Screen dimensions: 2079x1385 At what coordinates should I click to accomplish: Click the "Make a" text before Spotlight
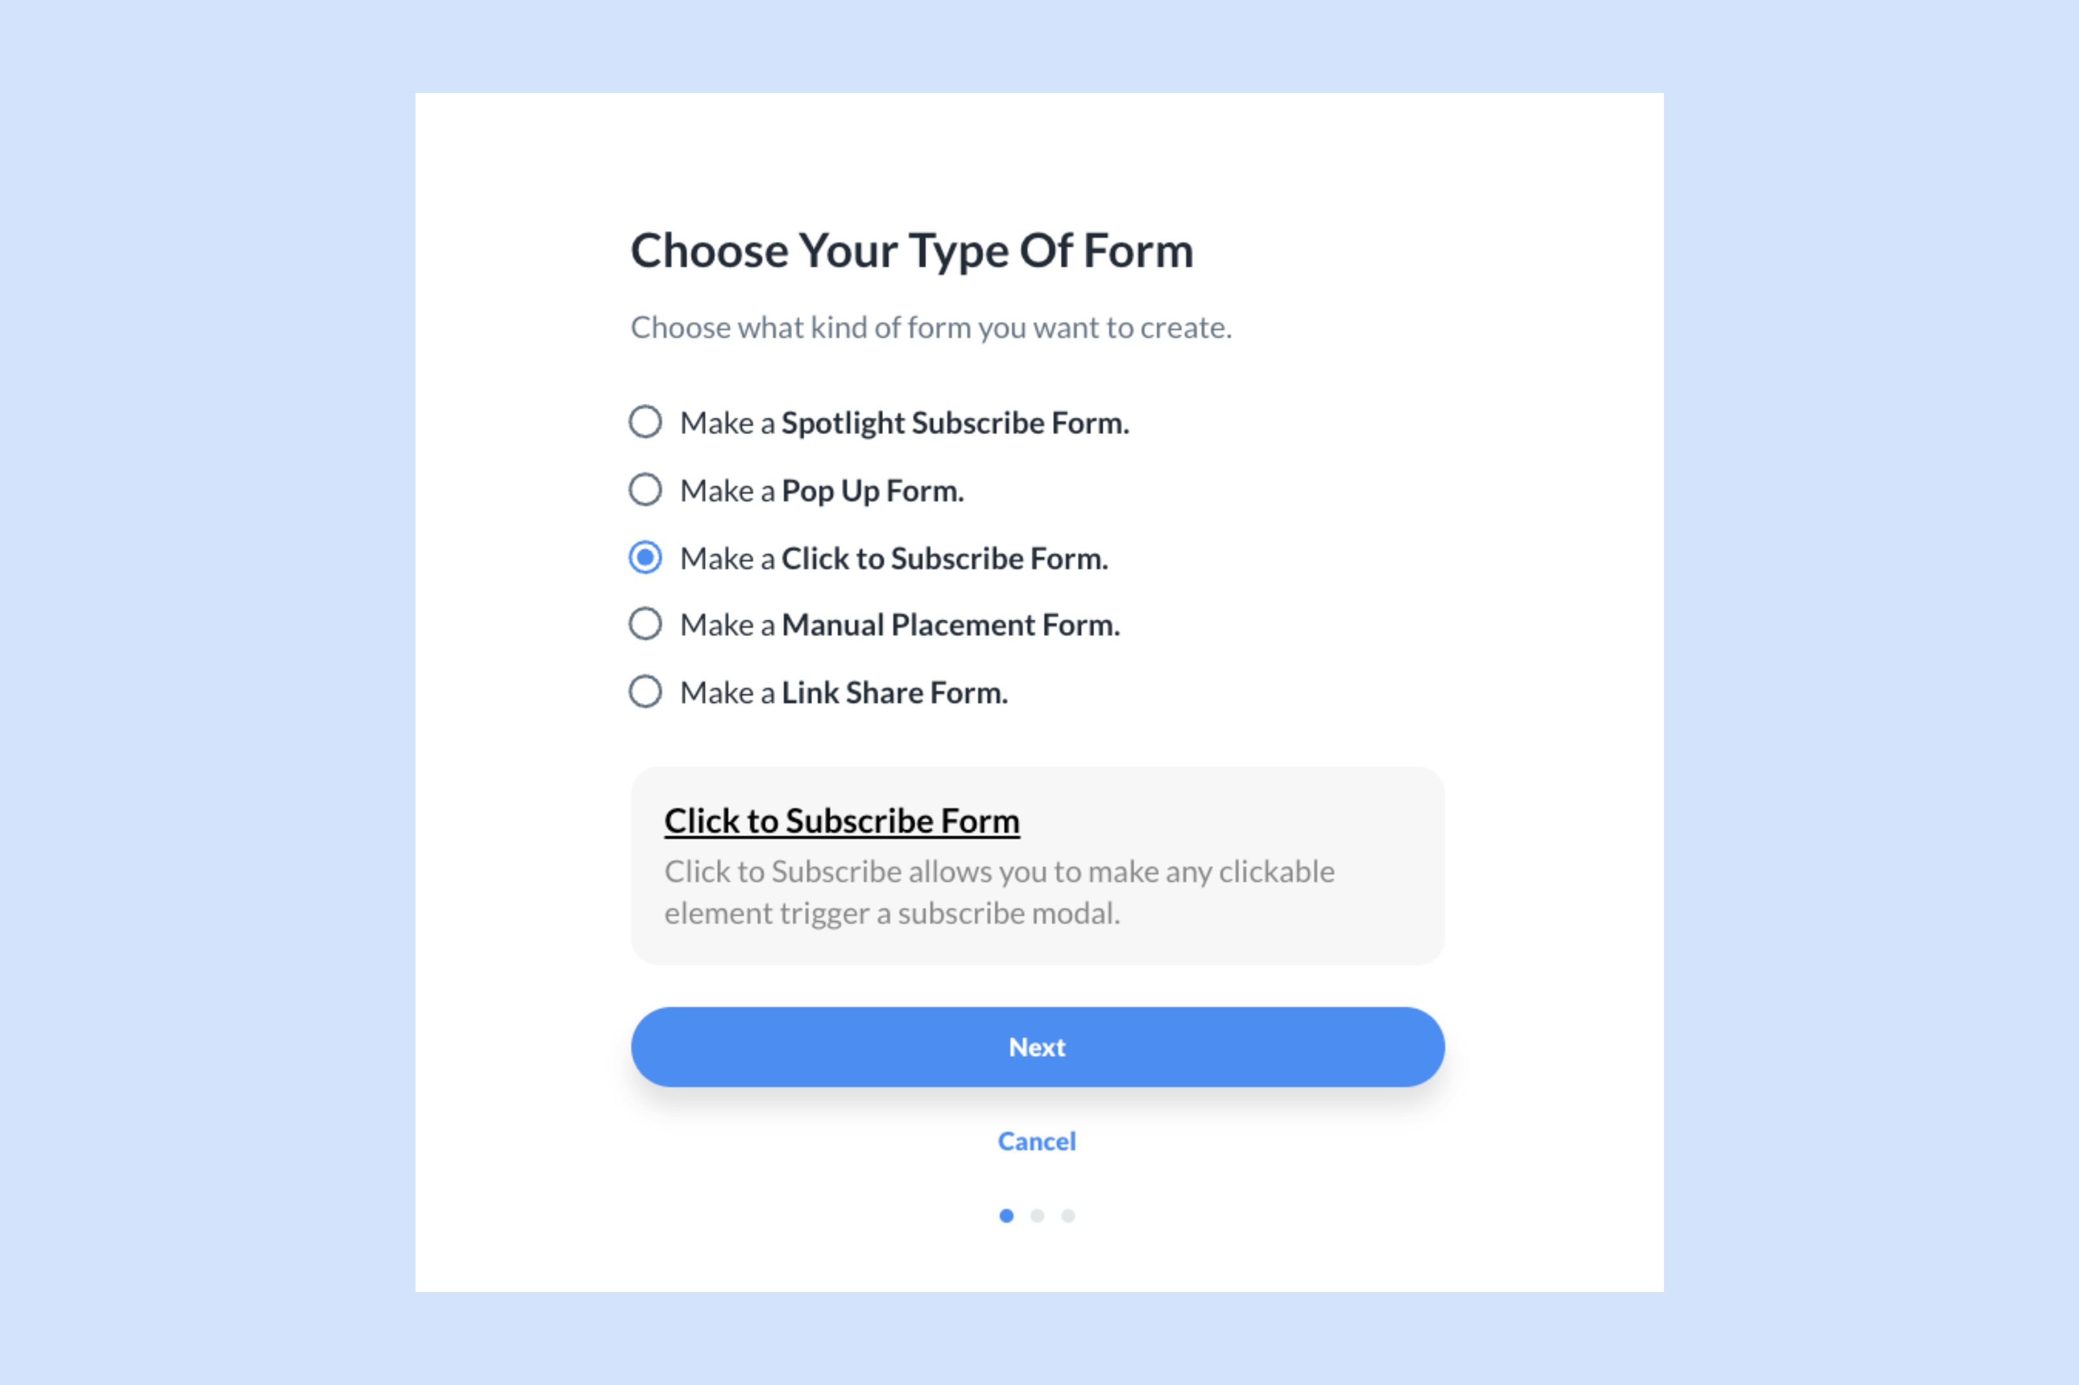point(727,423)
